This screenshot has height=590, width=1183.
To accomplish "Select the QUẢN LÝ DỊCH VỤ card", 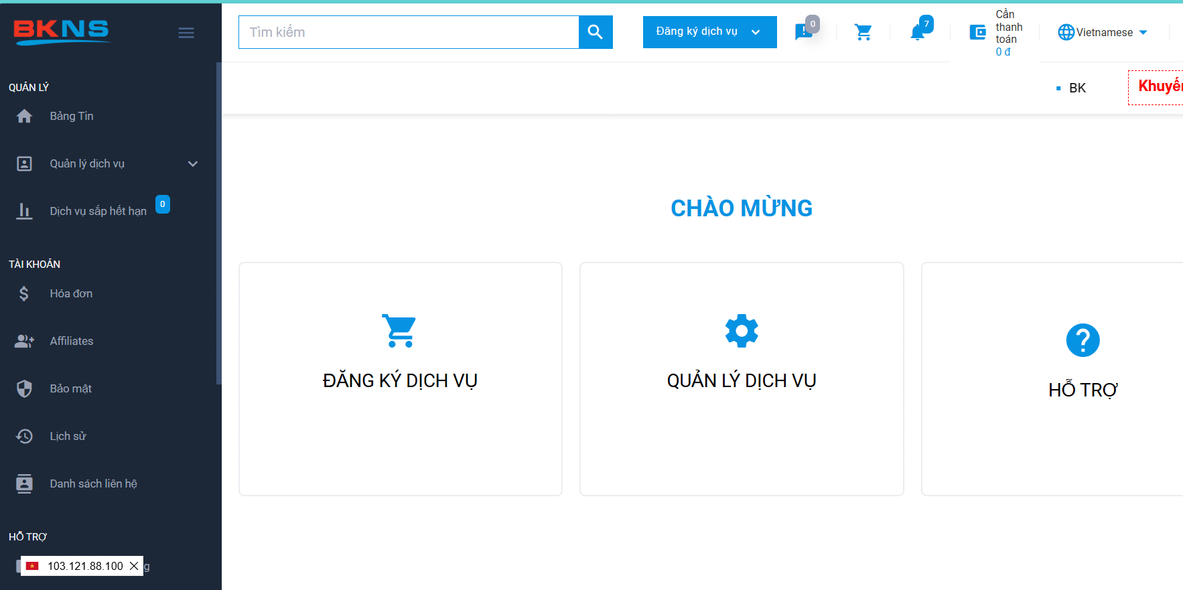I will pyautogui.click(x=741, y=379).
